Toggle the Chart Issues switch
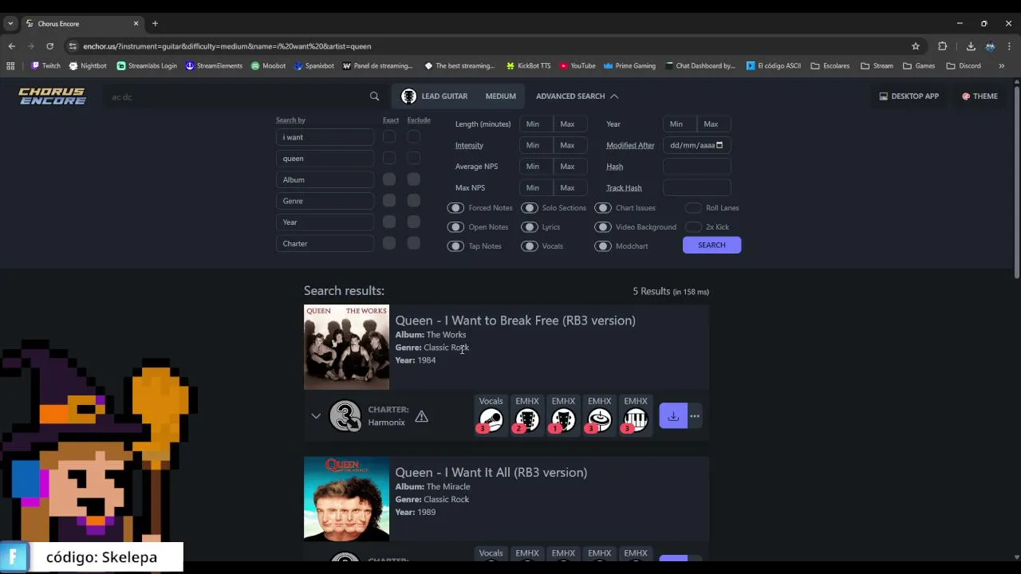The height and width of the screenshot is (574, 1021). [x=603, y=208]
